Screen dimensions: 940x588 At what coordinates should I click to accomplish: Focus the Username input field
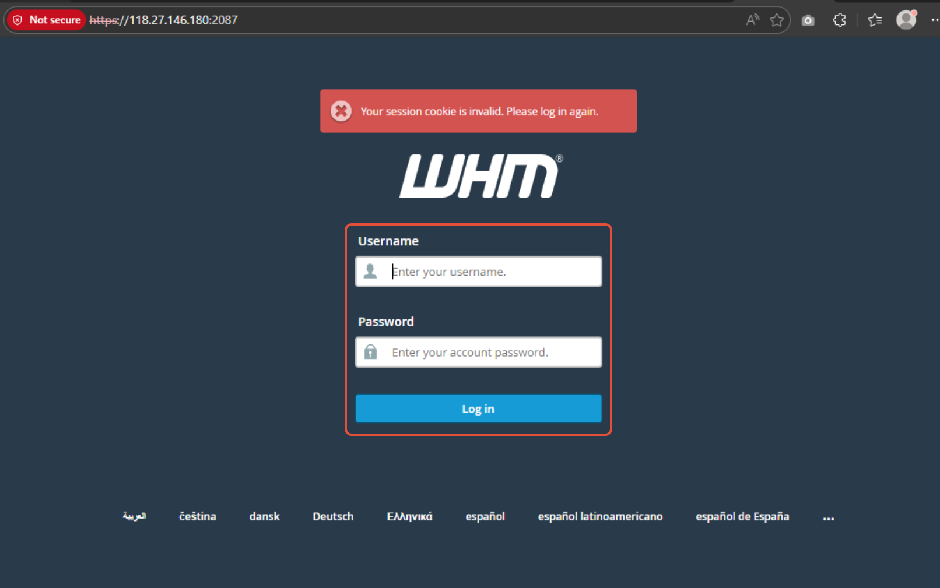click(x=479, y=272)
